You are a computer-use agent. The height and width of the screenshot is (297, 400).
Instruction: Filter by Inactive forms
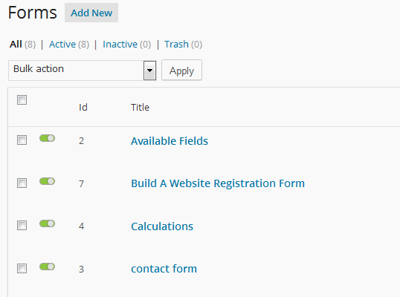(x=120, y=45)
